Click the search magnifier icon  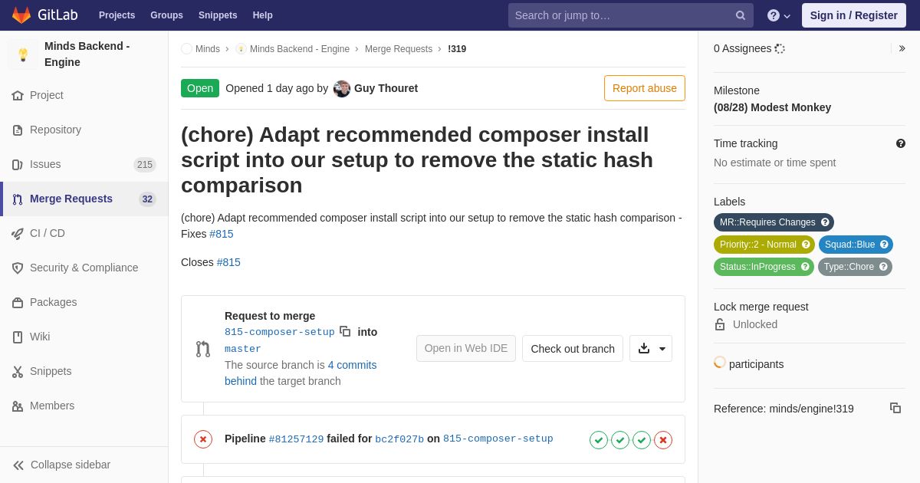pyautogui.click(x=741, y=15)
